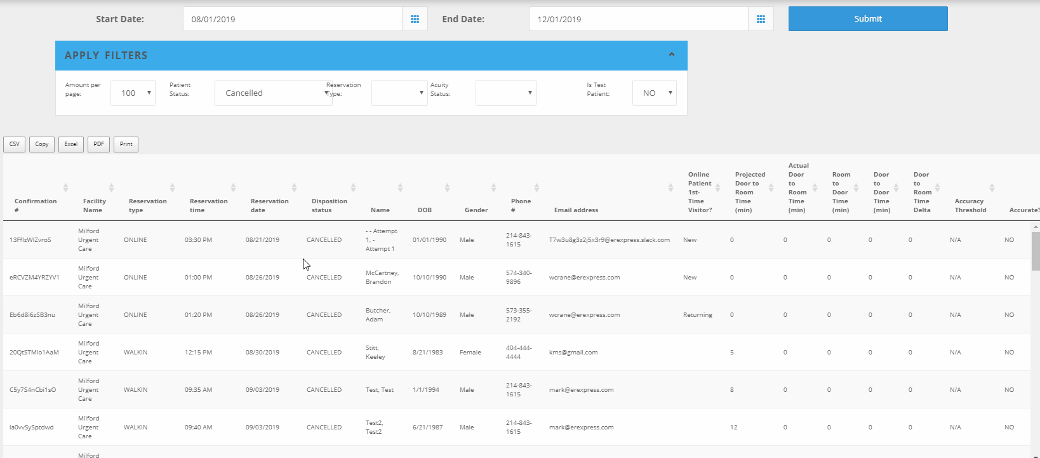Click the blue Submit button
This screenshot has width=1040, height=458.
tap(867, 19)
